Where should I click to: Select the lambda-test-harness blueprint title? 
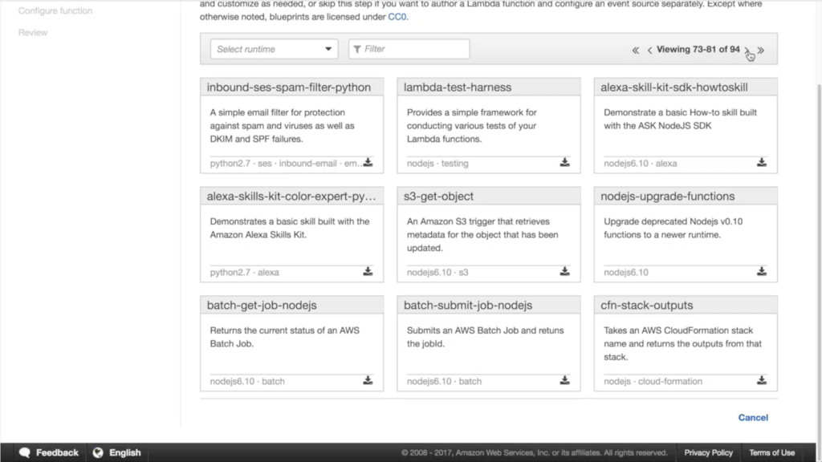pos(457,87)
